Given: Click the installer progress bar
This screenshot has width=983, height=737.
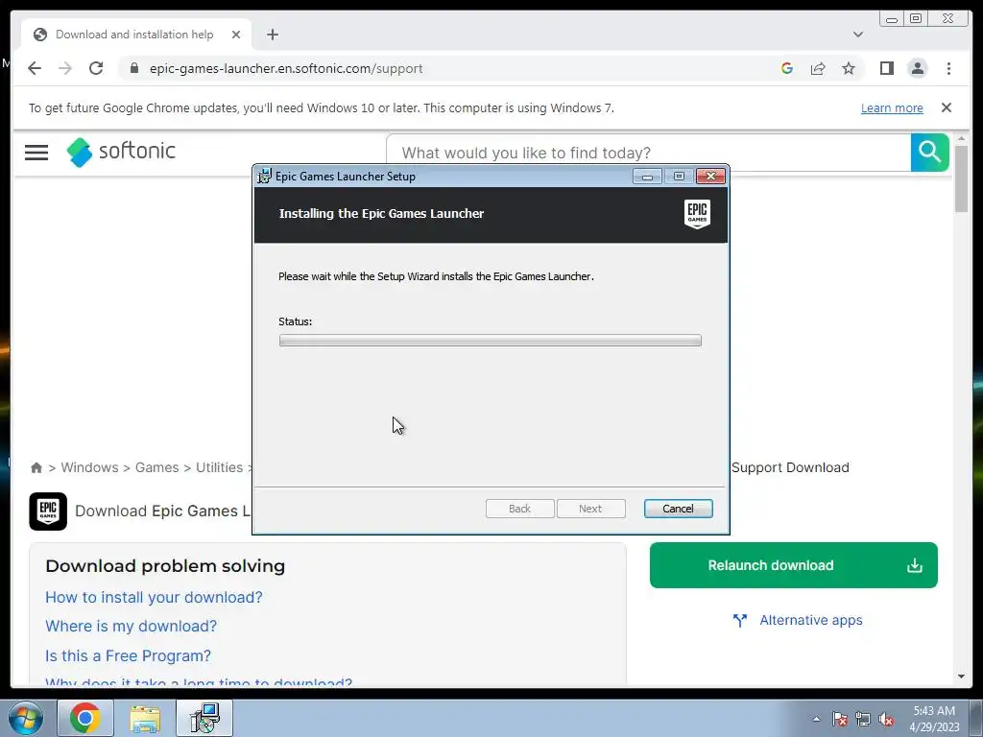Looking at the screenshot, I should (491, 341).
